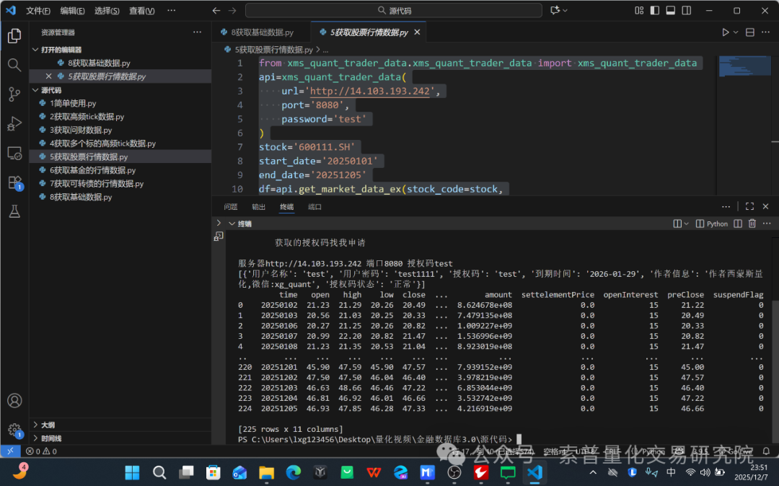Open the Explorer view in activity bar
Image resolution: width=779 pixels, height=486 pixels.
[14, 36]
